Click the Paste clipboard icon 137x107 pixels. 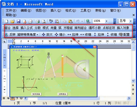pyautogui.click(x=70, y=21)
